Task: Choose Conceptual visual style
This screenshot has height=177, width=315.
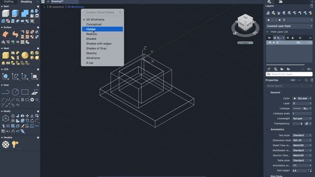Action: tap(102, 24)
